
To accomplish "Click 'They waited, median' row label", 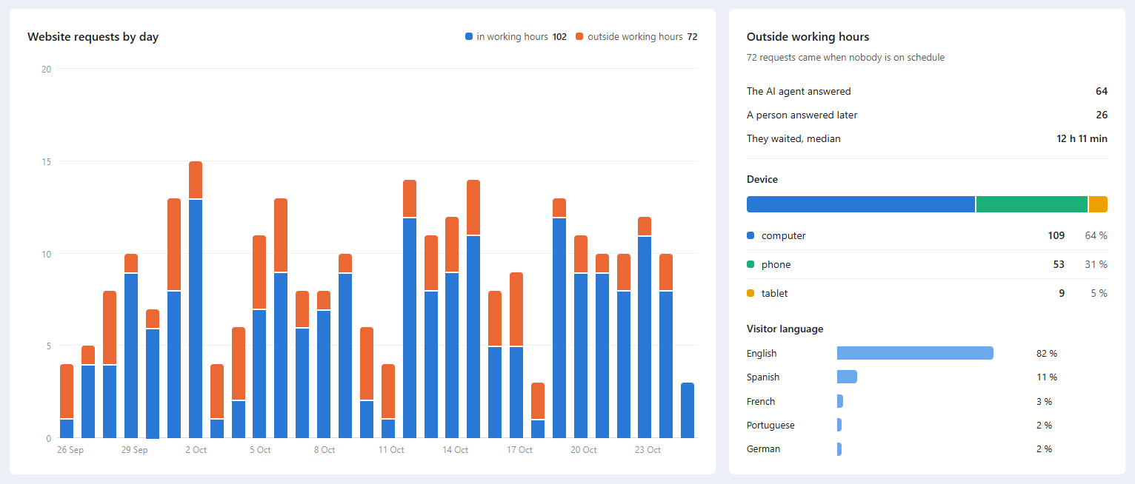I will tap(793, 138).
